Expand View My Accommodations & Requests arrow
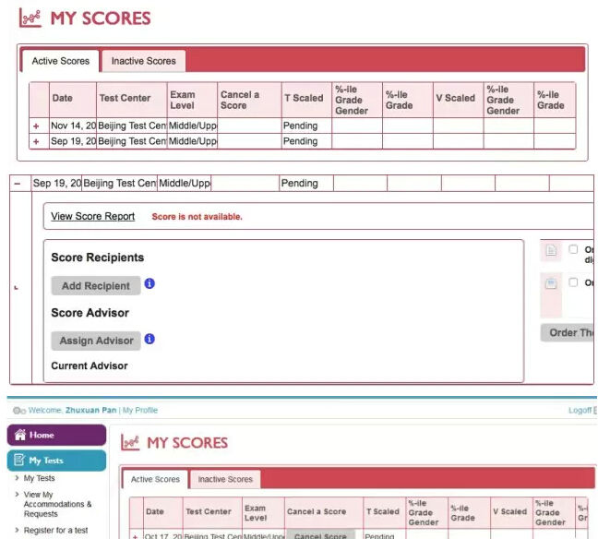Screen dimensions: 598x539 pyautogui.click(x=17, y=494)
